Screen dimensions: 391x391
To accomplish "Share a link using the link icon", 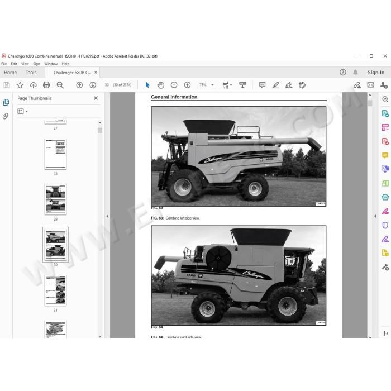I will 357,85.
